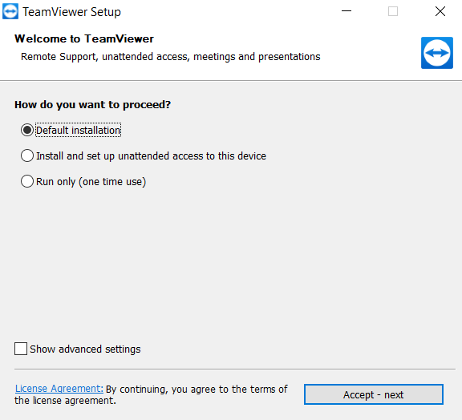Click the How do you want to proceed heading
This screenshot has width=462, height=420.
[92, 104]
